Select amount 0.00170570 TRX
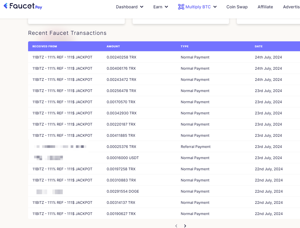Image resolution: width=300 pixels, height=228 pixels. tap(121, 102)
